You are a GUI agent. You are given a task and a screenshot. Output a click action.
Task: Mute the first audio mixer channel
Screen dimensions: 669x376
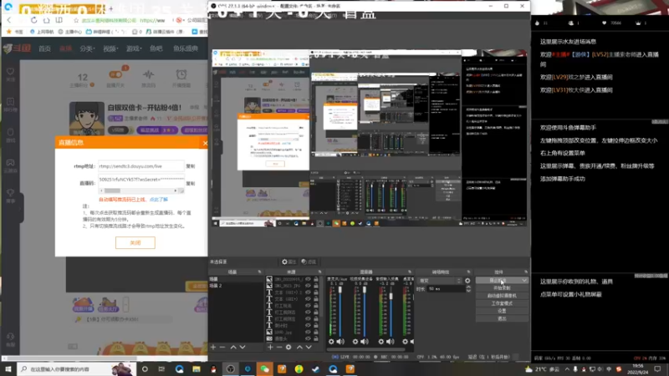340,342
